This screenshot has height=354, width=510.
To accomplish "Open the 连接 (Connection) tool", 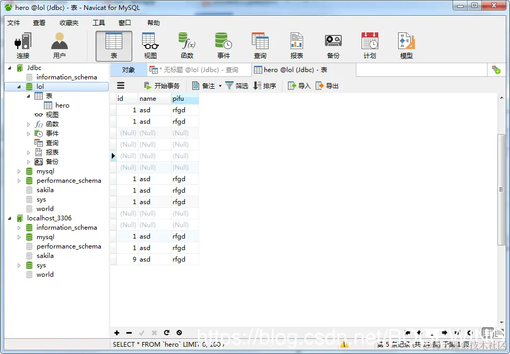I will tap(23, 46).
